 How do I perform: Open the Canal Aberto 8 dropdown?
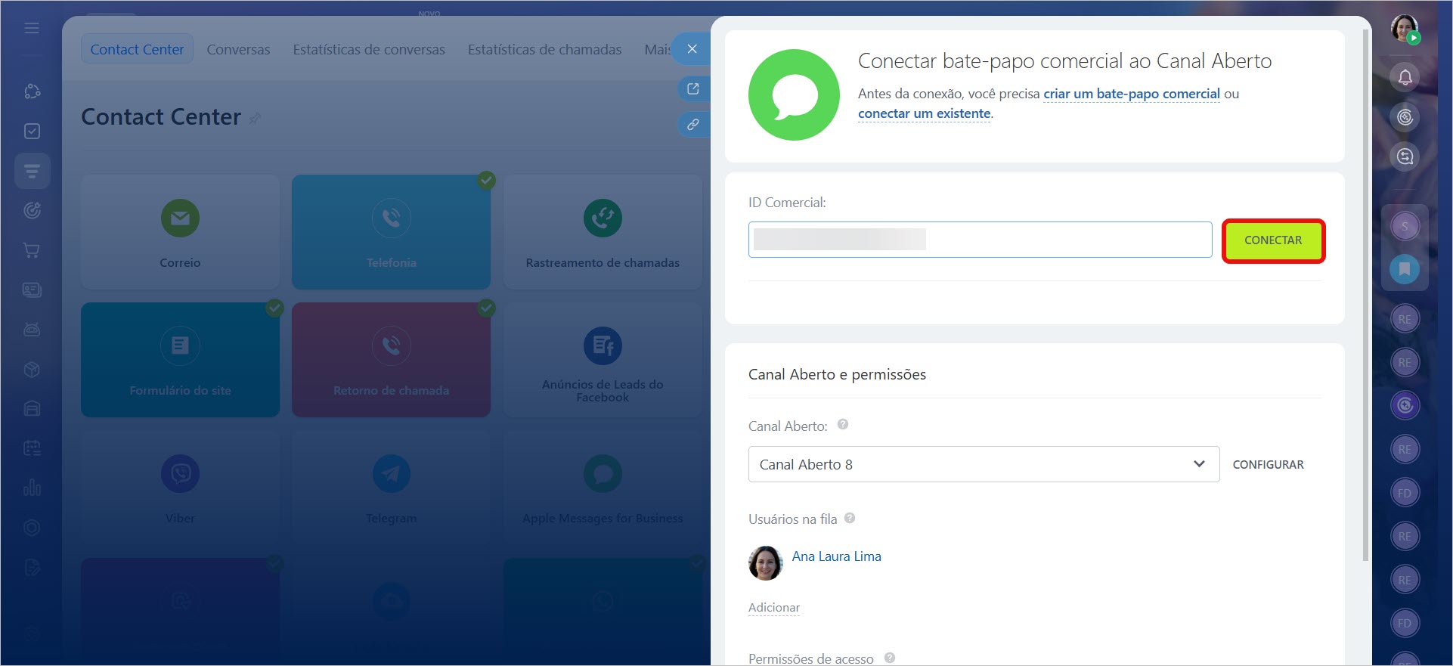tap(983, 464)
